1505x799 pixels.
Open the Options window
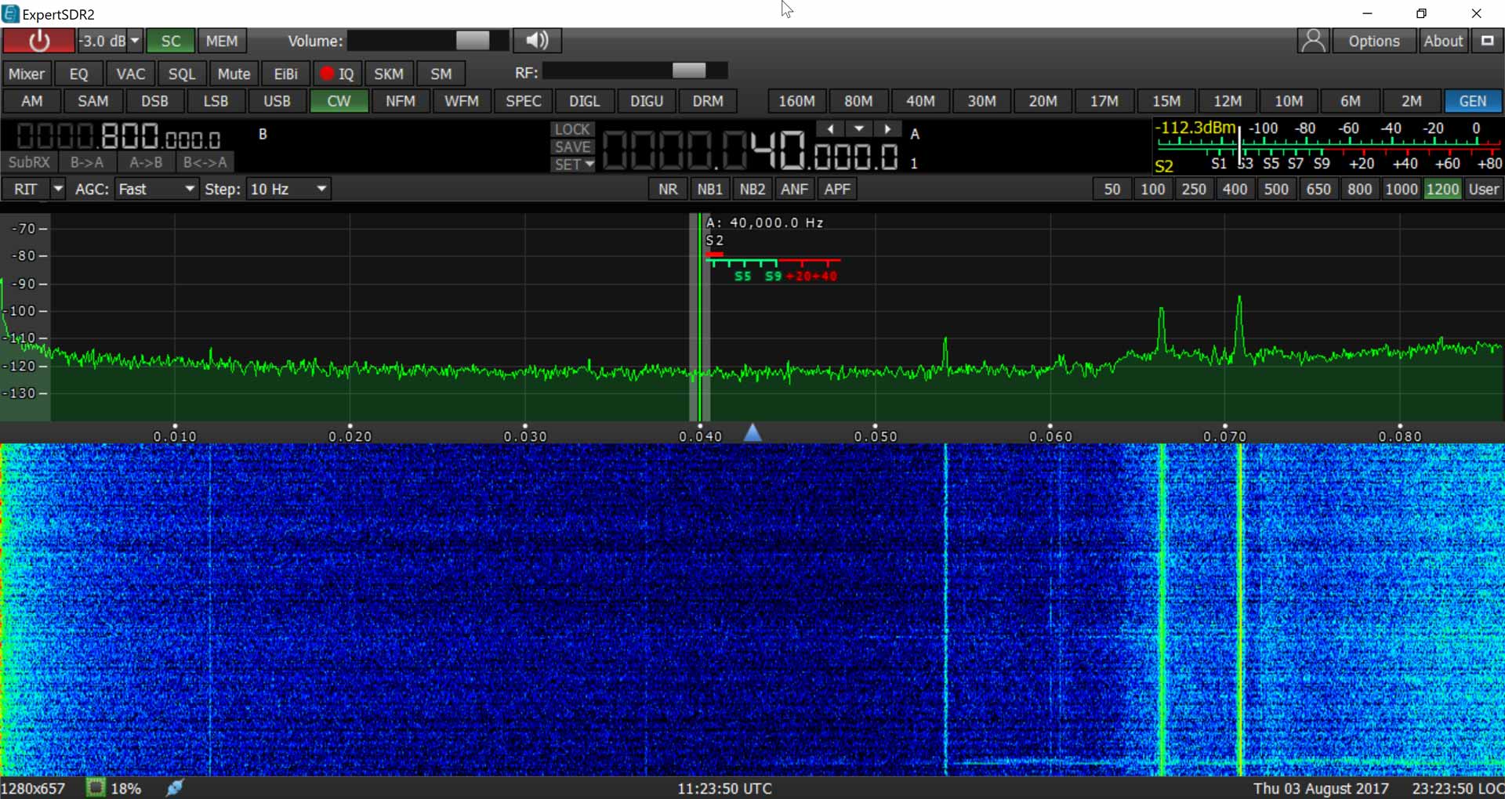pos(1373,41)
